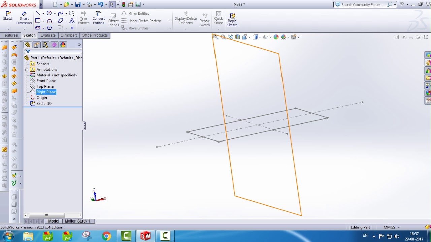Open the Motion Study 1 tab
The width and height of the screenshot is (431, 242).
click(77, 221)
